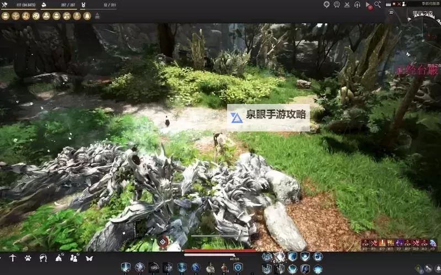Open the gold bell notification round icon
The width and height of the screenshot is (441, 275).
[87, 16]
